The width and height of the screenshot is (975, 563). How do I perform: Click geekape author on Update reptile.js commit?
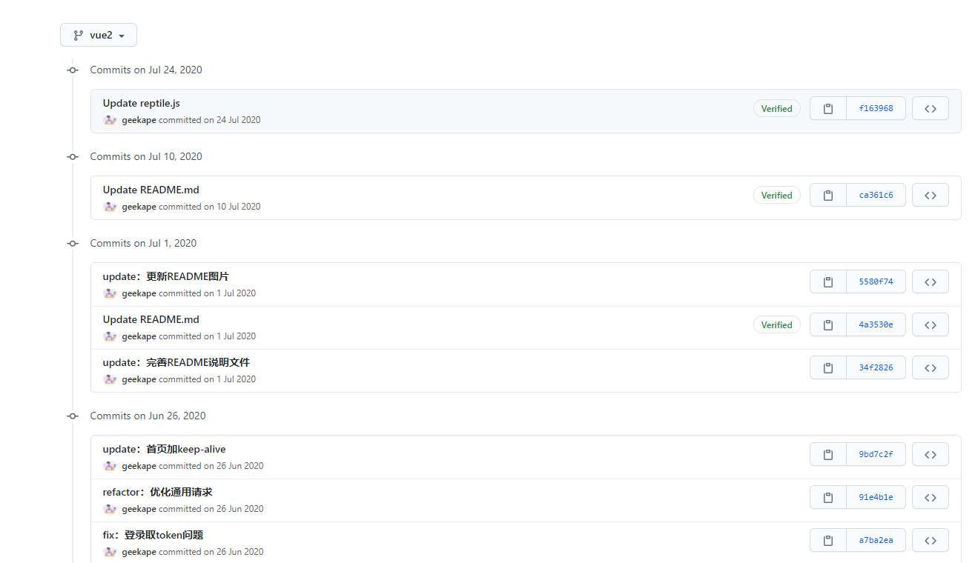[x=139, y=120]
